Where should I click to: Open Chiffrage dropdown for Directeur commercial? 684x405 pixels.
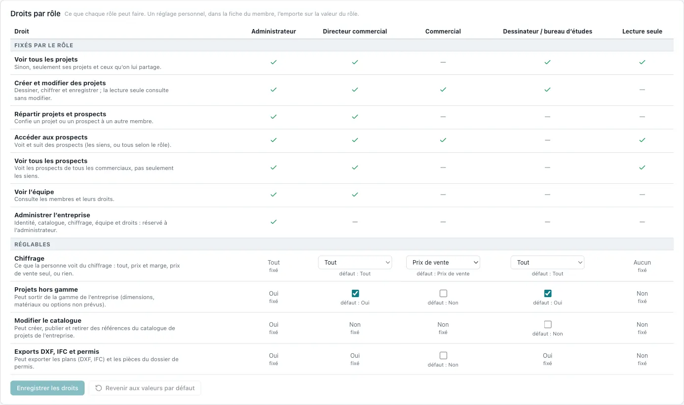[355, 263]
